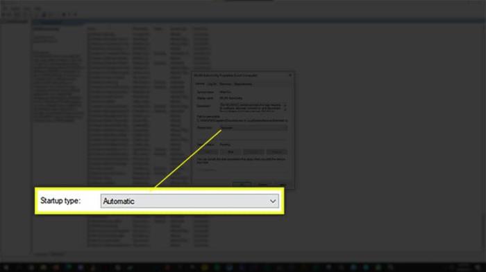The width and height of the screenshot is (486, 272).
Task: Click the chevron arrow beside Automatic
Action: pyautogui.click(x=273, y=201)
